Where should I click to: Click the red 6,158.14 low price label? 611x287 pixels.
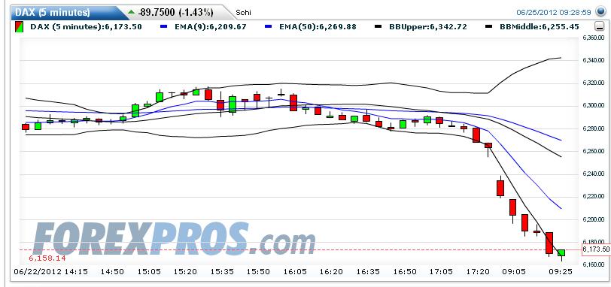point(47,258)
